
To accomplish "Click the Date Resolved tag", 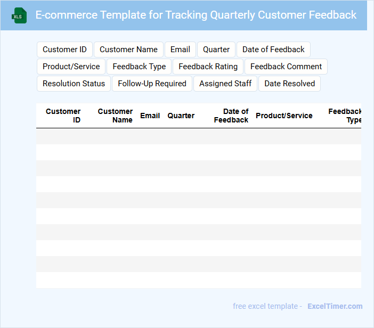I will (x=289, y=84).
